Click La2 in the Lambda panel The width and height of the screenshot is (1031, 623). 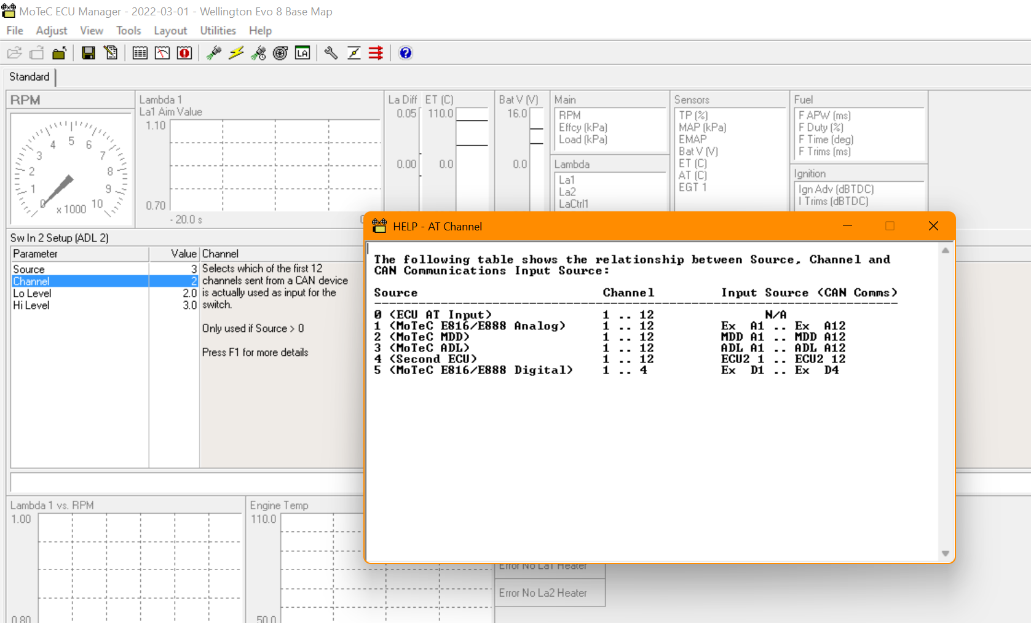click(x=567, y=192)
